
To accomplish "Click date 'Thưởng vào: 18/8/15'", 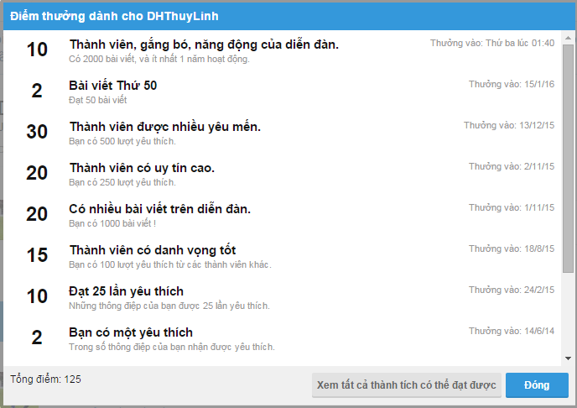I will pyautogui.click(x=512, y=249).
